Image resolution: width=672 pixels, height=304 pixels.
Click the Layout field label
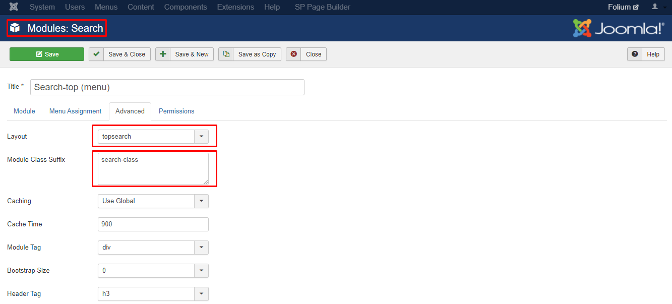coord(17,137)
